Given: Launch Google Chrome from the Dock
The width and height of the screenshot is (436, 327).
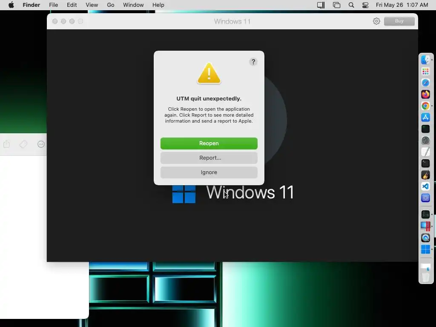Looking at the screenshot, I should tap(425, 106).
